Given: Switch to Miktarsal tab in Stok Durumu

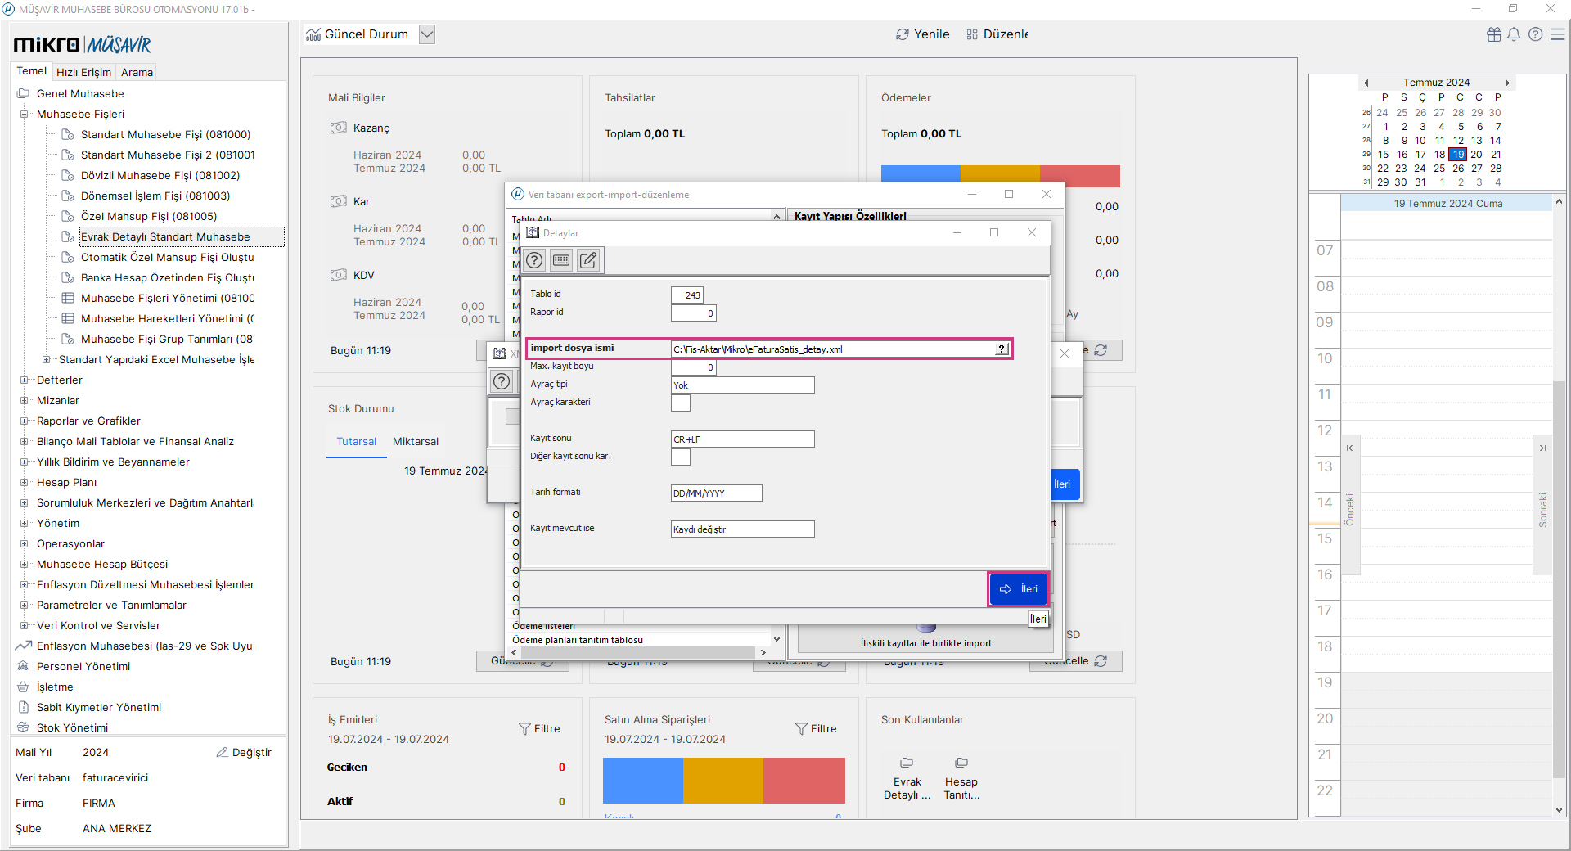Looking at the screenshot, I should click(x=415, y=441).
